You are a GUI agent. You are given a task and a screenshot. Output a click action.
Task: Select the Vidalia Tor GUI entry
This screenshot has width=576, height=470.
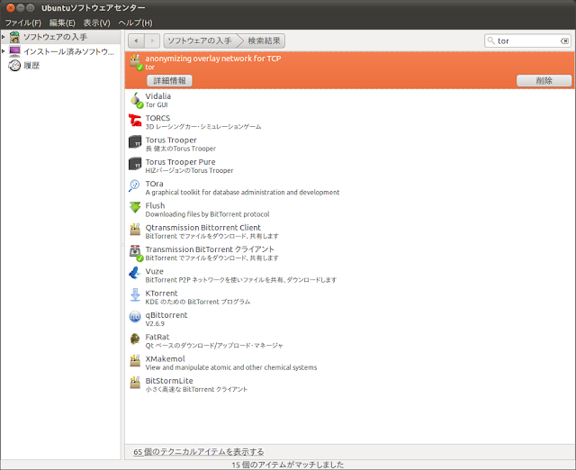(x=350, y=100)
